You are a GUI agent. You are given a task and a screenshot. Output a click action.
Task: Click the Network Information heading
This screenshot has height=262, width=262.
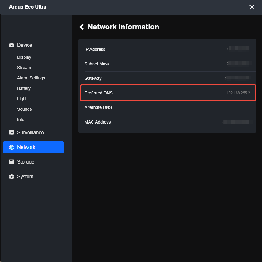123,27
